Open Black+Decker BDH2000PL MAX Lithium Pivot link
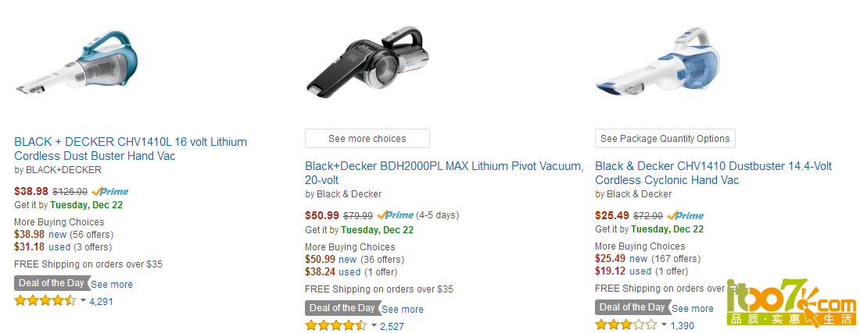Image resolution: width=860 pixels, height=333 pixels. (444, 173)
